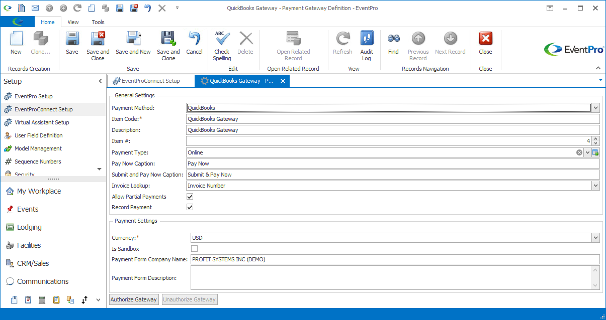Click envelope icon in quick access toolbar
The height and width of the screenshot is (320, 606).
click(x=35, y=8)
